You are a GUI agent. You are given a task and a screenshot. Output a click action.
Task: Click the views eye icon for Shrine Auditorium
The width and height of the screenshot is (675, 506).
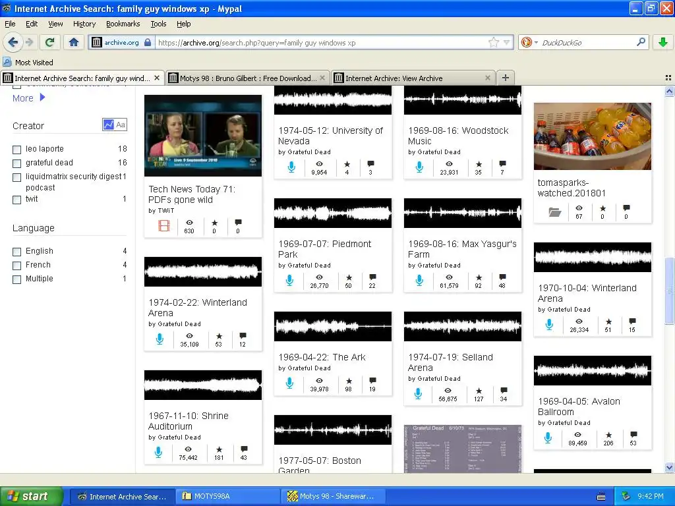coord(188,449)
